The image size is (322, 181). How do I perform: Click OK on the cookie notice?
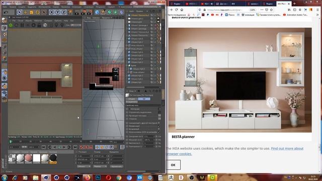click(x=173, y=165)
